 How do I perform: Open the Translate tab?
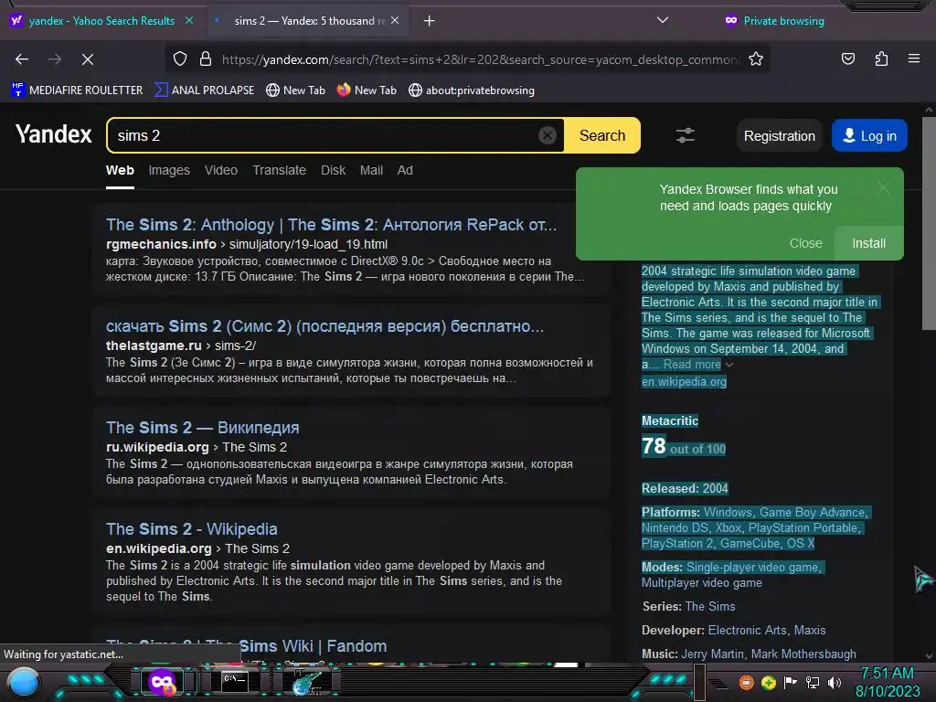279,170
